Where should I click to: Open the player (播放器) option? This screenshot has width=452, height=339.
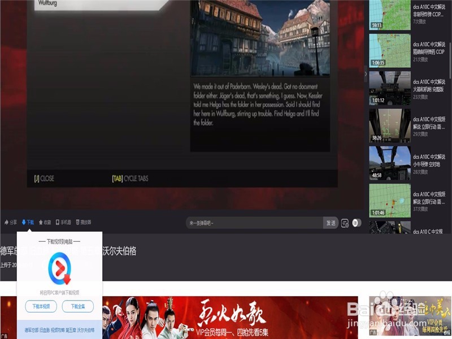click(x=84, y=222)
